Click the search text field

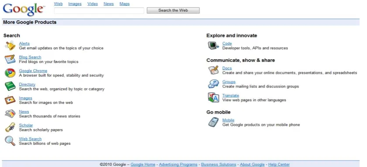[99, 10]
